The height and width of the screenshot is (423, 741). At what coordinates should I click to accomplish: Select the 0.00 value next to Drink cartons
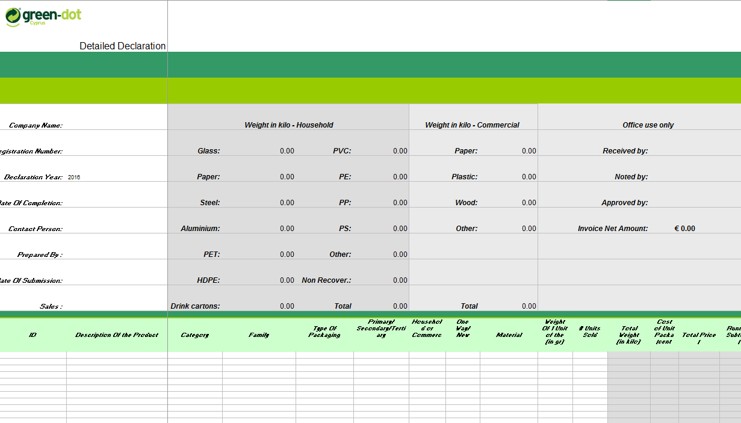[287, 306]
